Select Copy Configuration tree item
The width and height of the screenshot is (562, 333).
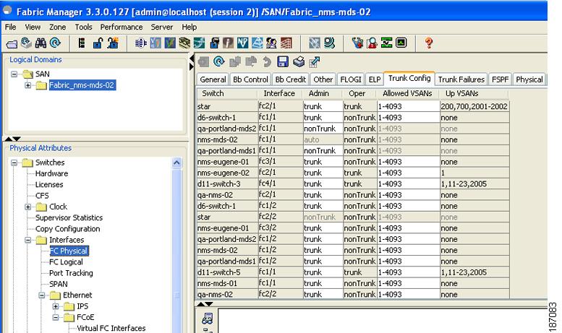(68, 229)
